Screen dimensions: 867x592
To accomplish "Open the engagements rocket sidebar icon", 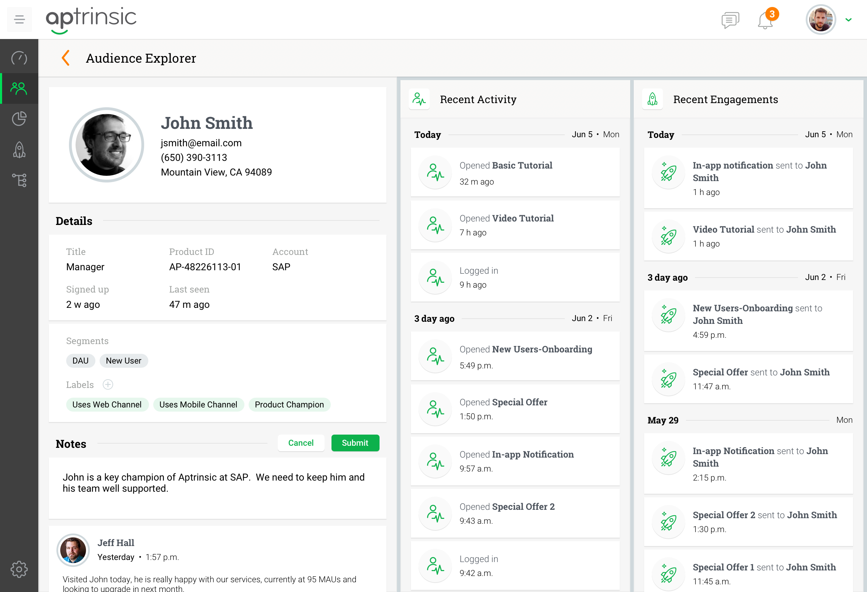I will (x=19, y=150).
